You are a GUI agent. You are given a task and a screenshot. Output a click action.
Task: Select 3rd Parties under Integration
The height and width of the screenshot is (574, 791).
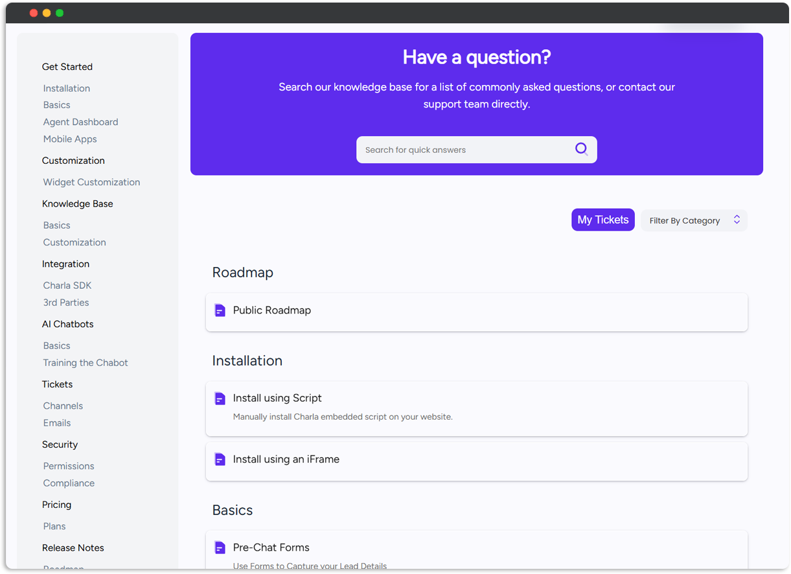click(x=66, y=303)
